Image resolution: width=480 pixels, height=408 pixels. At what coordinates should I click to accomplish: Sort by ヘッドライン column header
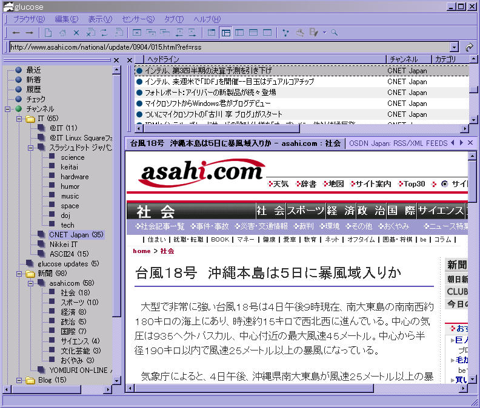(265, 59)
